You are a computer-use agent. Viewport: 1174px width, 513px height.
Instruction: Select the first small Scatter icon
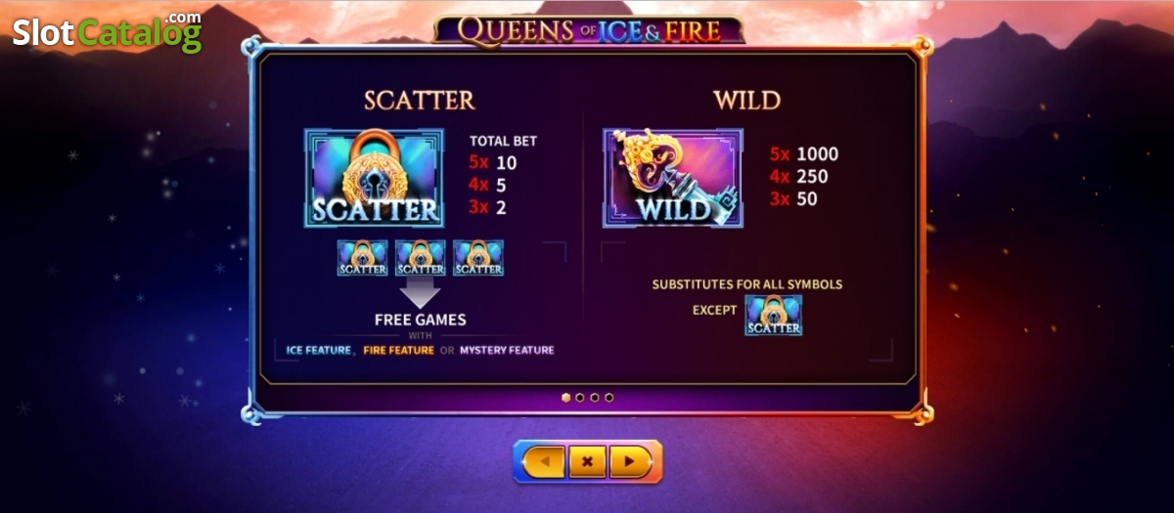tap(362, 258)
